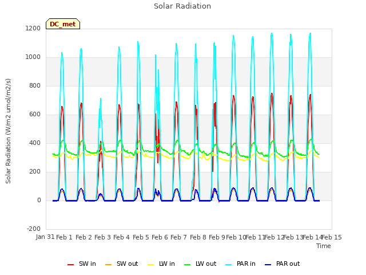Toggle the SW out legend entry
The height and width of the screenshot is (275, 366).
click(122, 264)
